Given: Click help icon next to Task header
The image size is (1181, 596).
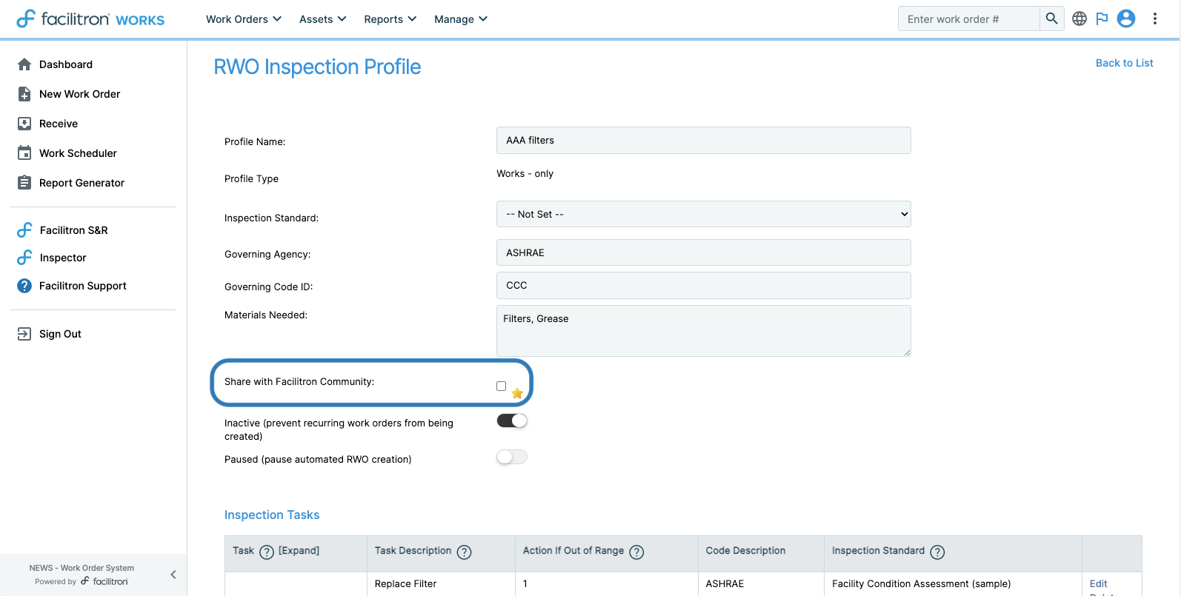Looking at the screenshot, I should coord(267,552).
